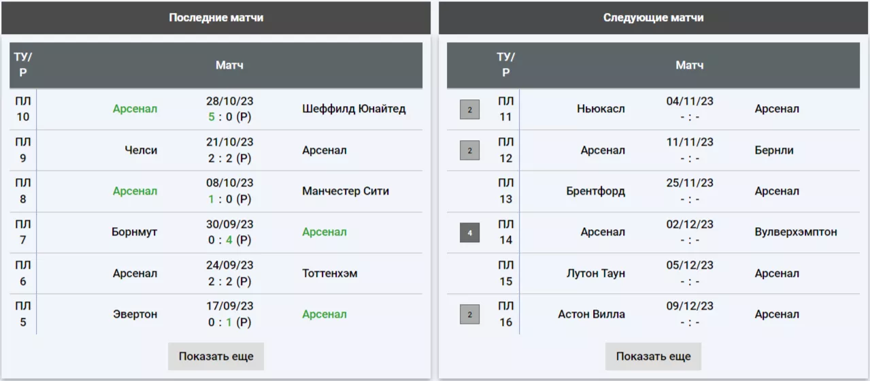The height and width of the screenshot is (381, 870).
Task: Select Брентфорд in the 25/11/23 fixture
Action: pyautogui.click(x=595, y=191)
